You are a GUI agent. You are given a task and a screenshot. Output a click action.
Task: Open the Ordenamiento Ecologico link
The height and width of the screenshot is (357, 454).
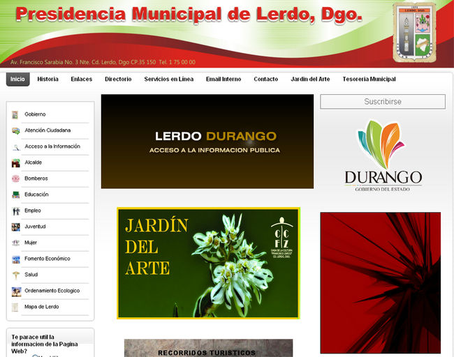(x=52, y=291)
